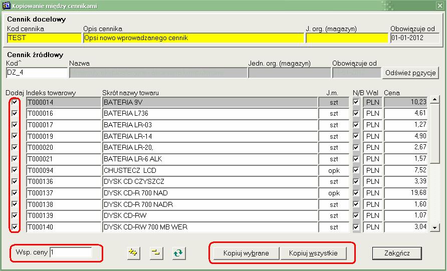The height and width of the screenshot is (271, 447).
Task: Click the price cell 2,67
Action: pyautogui.click(x=406, y=147)
